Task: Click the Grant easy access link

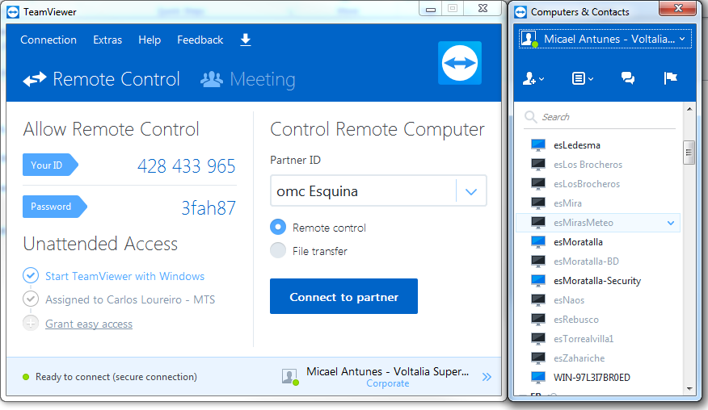Action: pos(89,324)
